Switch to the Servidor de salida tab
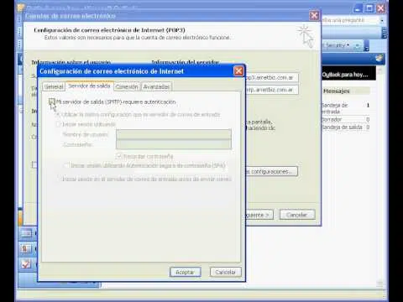This screenshot has width=403, height=302. coord(89,86)
